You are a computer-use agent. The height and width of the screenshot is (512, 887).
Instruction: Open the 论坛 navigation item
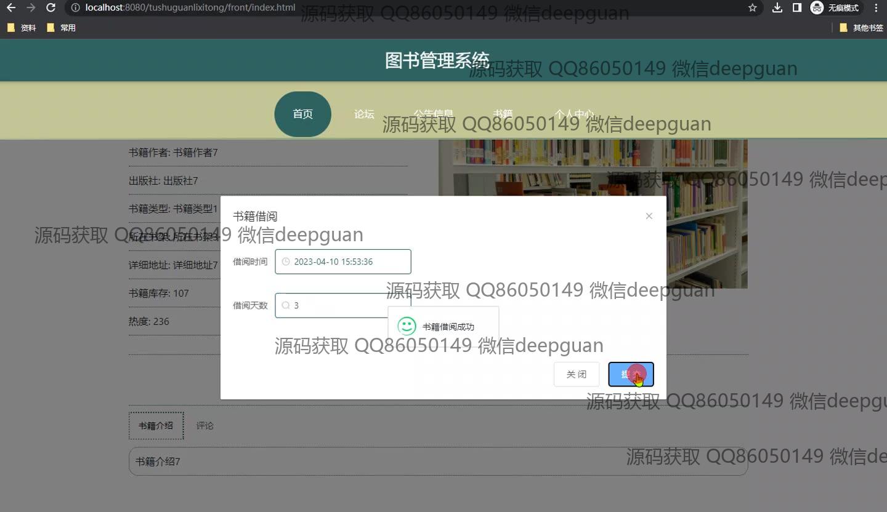pos(364,114)
